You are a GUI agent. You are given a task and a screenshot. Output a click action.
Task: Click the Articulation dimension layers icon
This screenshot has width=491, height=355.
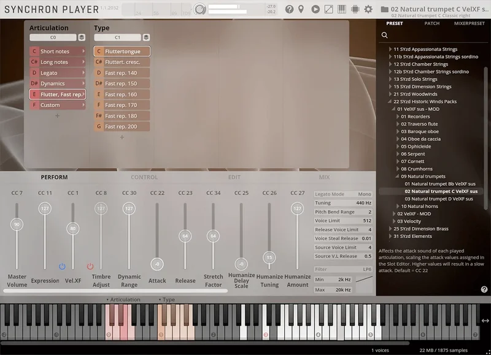pos(82,37)
